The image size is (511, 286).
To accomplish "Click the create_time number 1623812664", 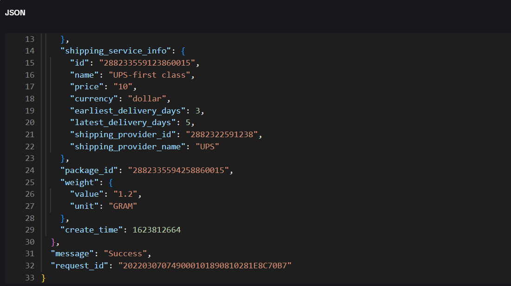I will click(x=157, y=230).
